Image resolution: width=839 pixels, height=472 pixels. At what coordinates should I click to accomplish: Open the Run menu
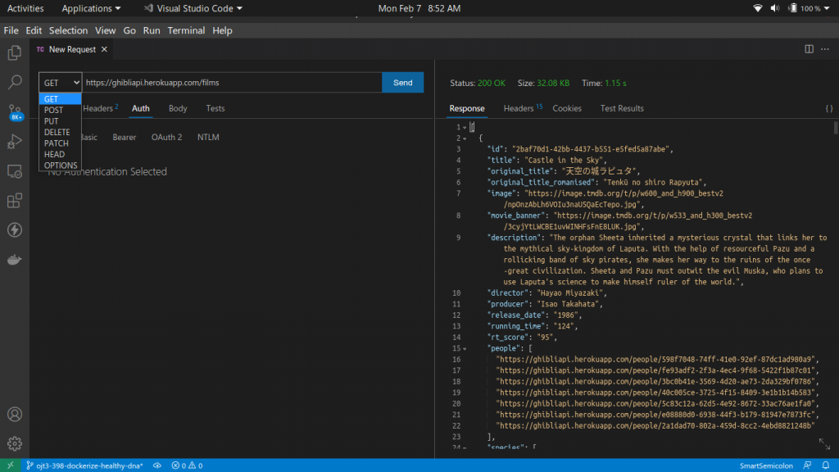tap(152, 30)
